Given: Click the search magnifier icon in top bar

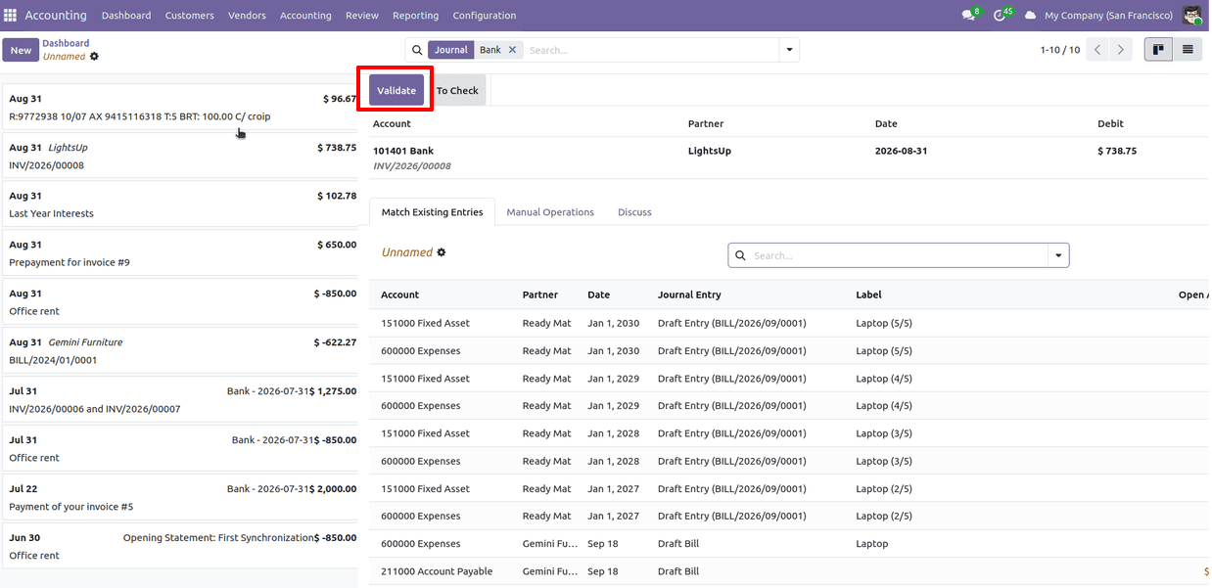Looking at the screenshot, I should coord(417,50).
